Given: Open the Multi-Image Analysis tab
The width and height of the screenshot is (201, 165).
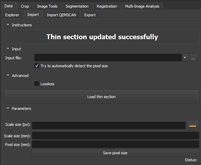Looking at the screenshot, I should click(x=142, y=6).
